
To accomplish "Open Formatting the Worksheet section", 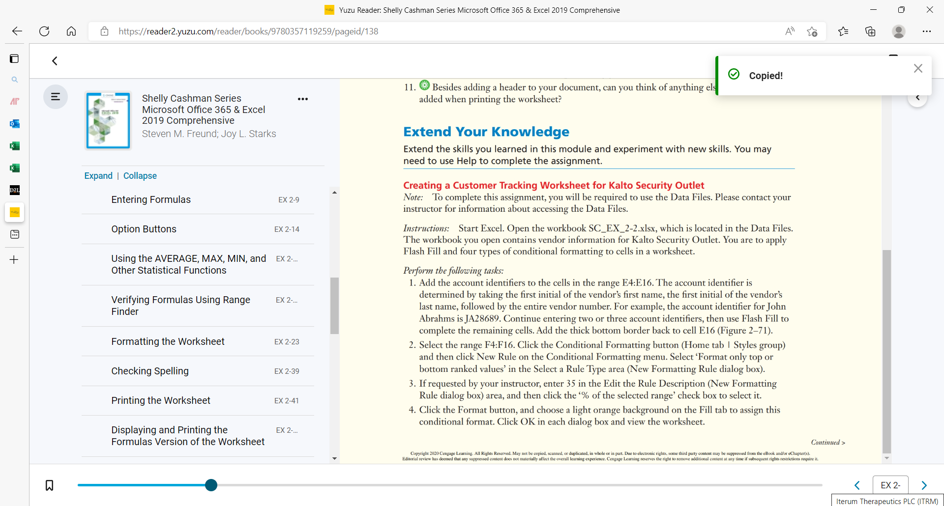I will point(198,341).
